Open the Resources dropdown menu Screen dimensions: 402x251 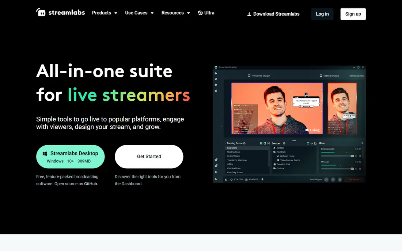click(176, 13)
